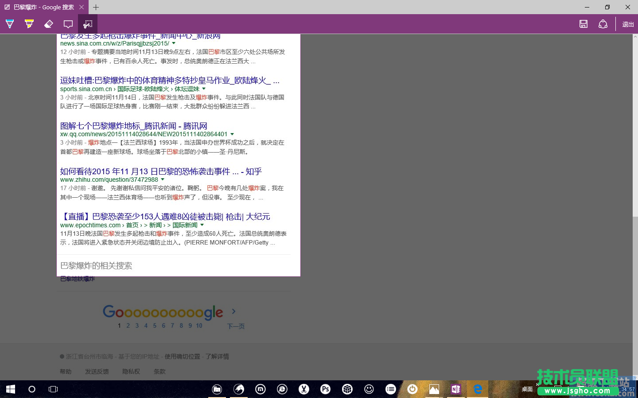Image resolution: width=638 pixels, height=398 pixels.
Task: Select the Eraser tool
Action: pos(49,24)
